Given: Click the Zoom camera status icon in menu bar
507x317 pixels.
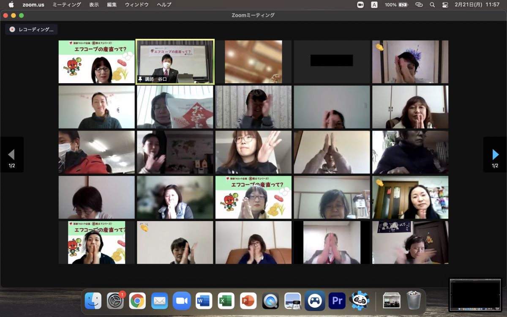Looking at the screenshot, I should point(360,5).
